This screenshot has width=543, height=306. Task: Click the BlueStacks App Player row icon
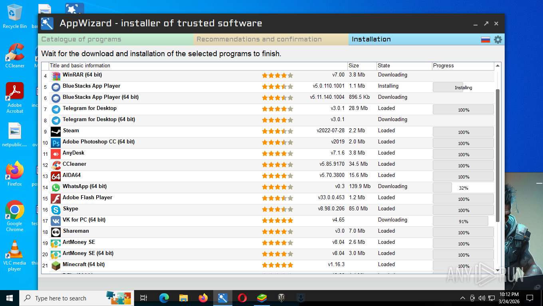pyautogui.click(x=56, y=87)
